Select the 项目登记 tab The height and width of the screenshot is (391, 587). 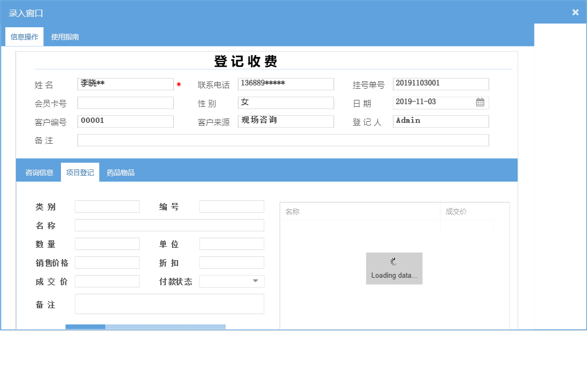(x=80, y=172)
